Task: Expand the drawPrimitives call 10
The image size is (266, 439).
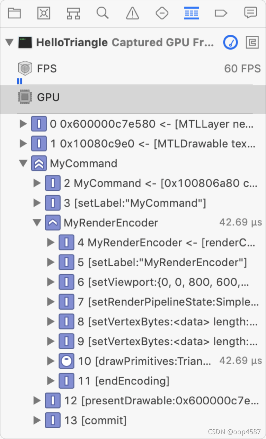Action: [51, 361]
